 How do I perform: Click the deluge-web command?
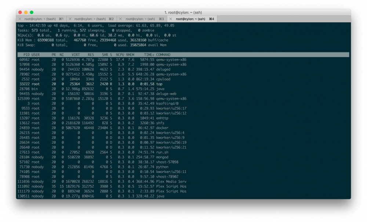point(166,94)
